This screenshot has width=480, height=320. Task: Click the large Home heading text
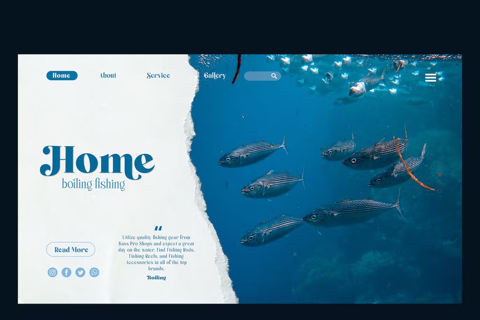97,162
